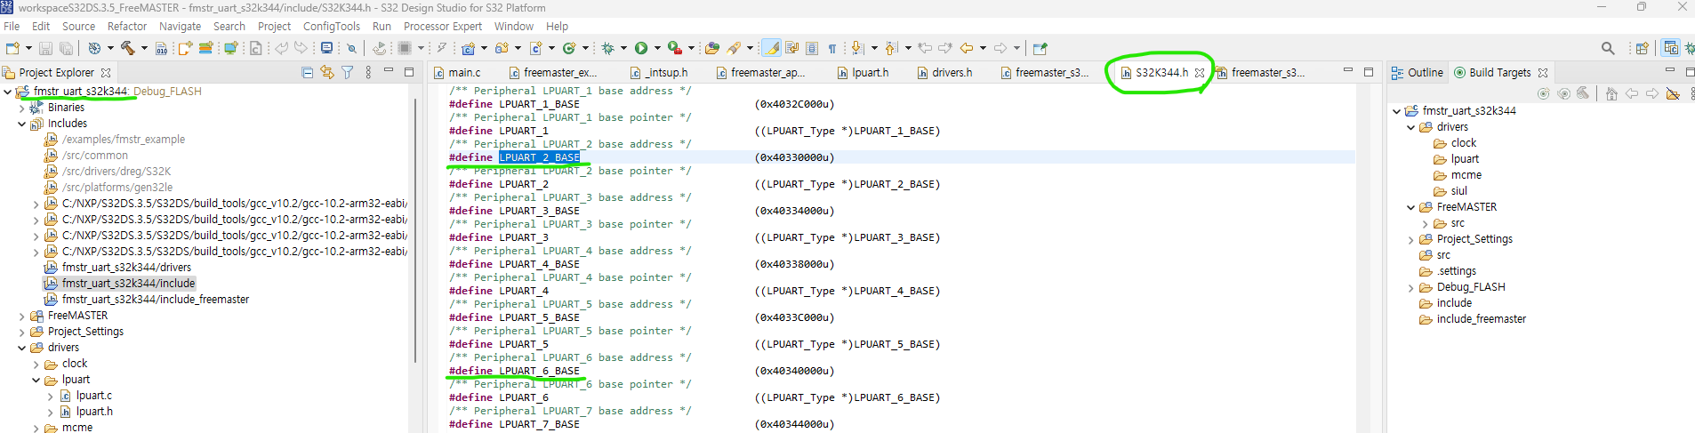Open Project Explorer filter funnel icon
This screenshot has width=1695, height=433.
pos(348,72)
